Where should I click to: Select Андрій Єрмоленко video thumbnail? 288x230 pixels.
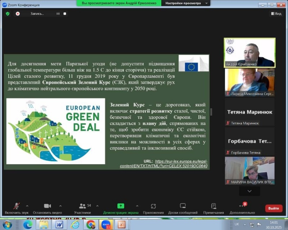(249, 52)
